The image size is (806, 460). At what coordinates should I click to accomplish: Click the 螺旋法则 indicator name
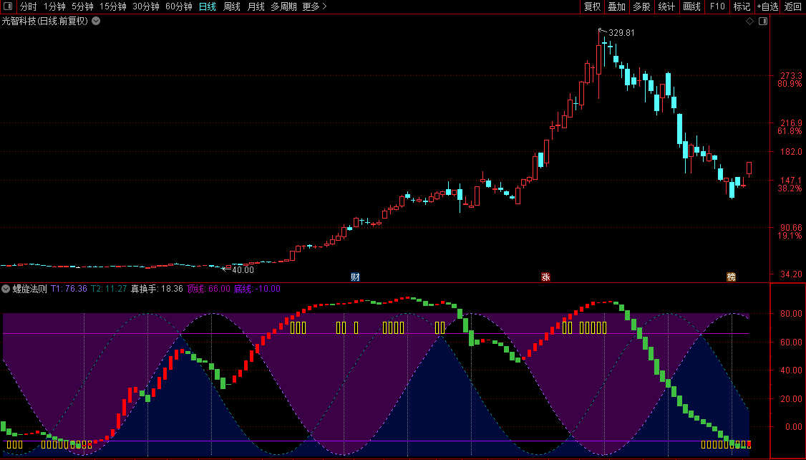click(30, 289)
